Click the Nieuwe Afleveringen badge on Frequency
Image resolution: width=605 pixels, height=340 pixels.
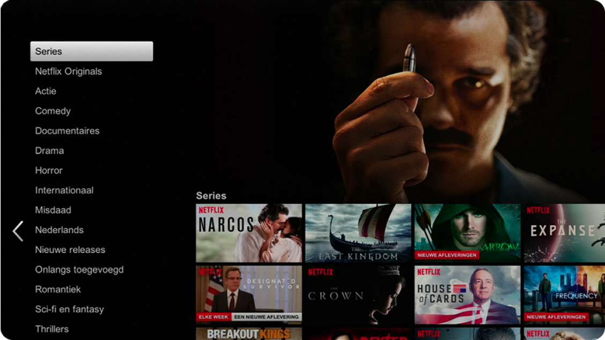click(556, 317)
